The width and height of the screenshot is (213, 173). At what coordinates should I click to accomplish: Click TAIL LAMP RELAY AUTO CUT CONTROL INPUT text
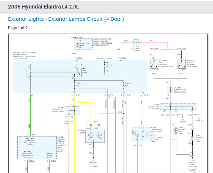(x=30, y=141)
